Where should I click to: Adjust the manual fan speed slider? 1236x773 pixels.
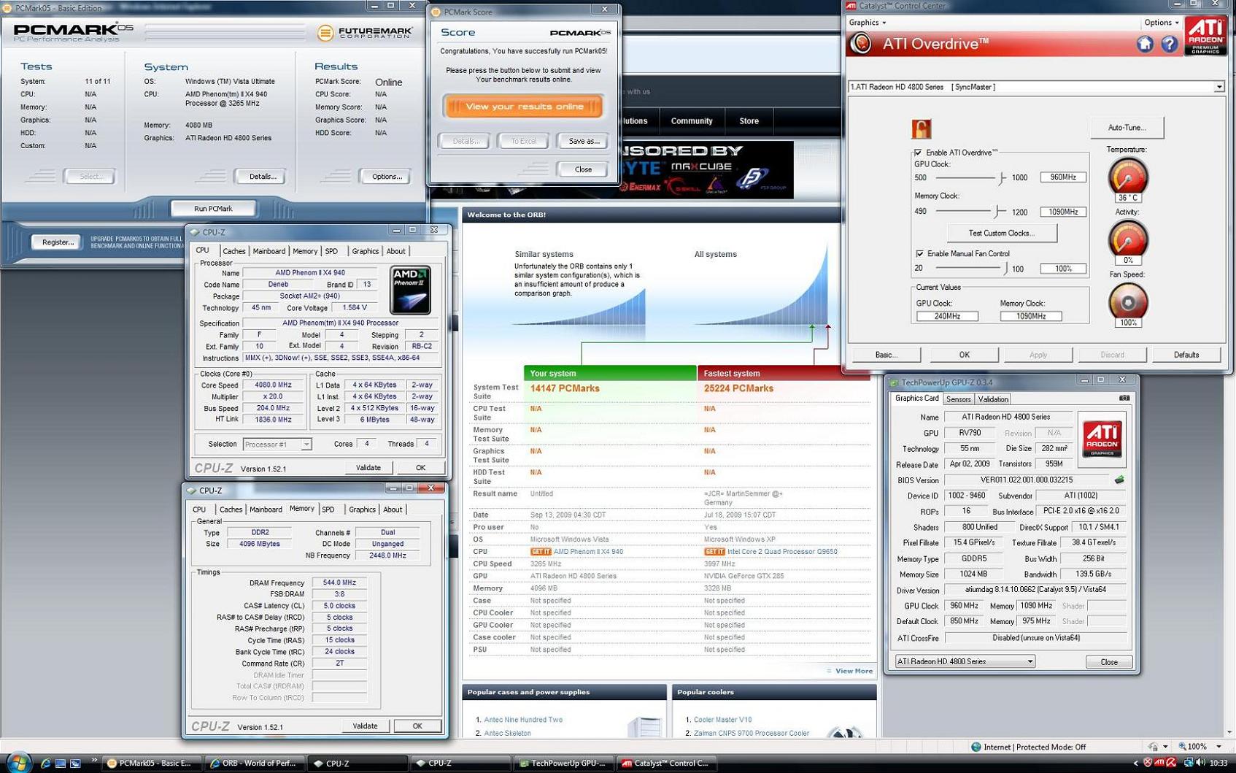coord(1005,269)
